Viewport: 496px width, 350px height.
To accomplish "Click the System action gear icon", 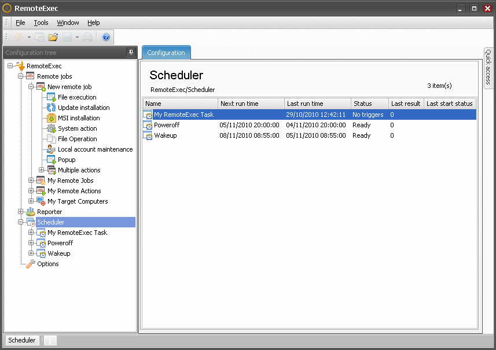I will click(x=52, y=128).
